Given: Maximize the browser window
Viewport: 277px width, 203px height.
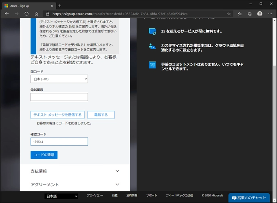Looking at the screenshot, I should click(261, 4).
